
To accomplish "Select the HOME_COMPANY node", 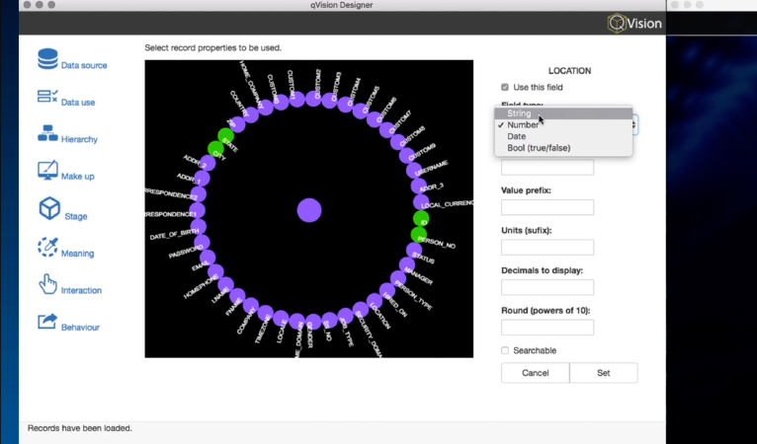I will (266, 107).
